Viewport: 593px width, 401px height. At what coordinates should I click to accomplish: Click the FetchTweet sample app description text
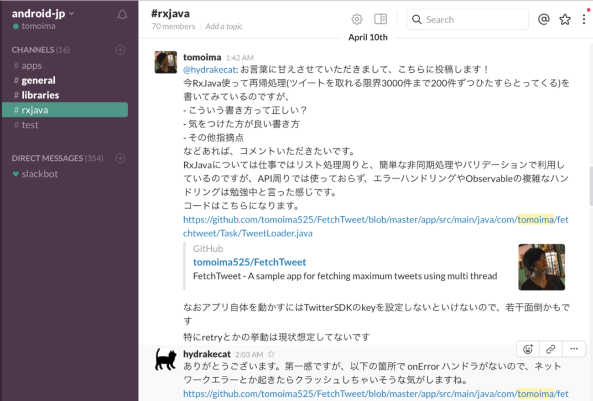[x=345, y=276]
